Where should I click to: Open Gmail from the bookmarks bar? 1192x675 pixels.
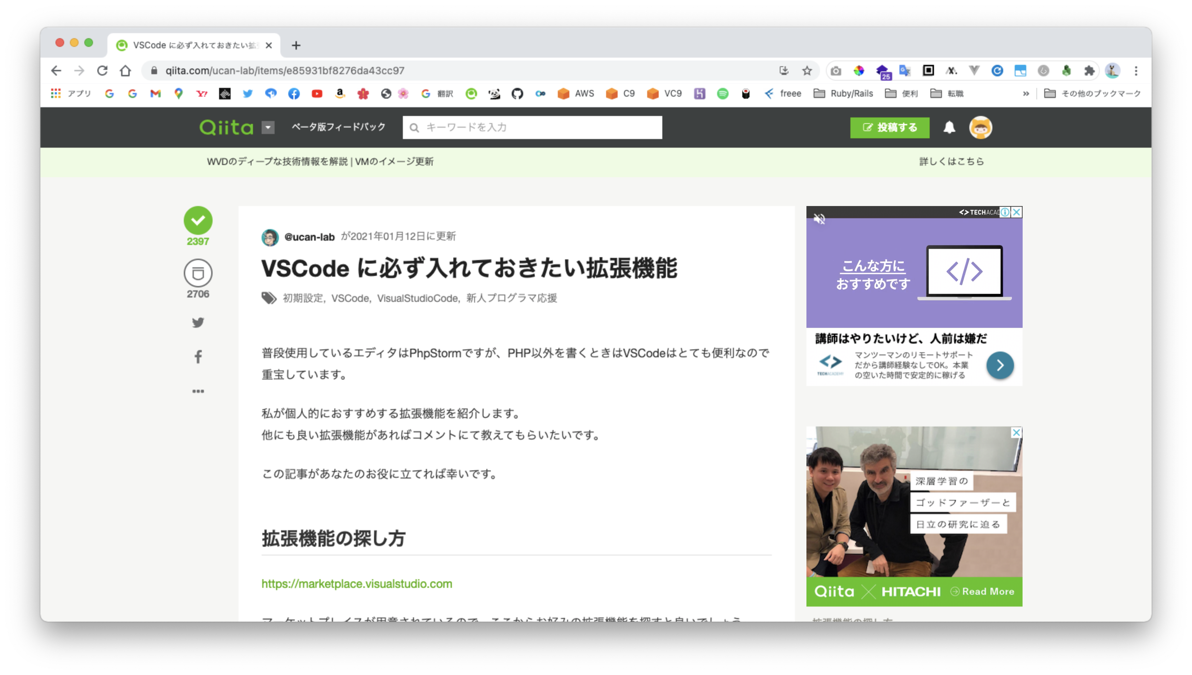[x=155, y=93]
